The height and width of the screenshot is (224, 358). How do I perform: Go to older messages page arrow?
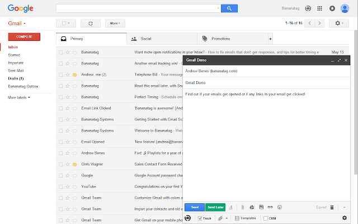[x=319, y=23]
